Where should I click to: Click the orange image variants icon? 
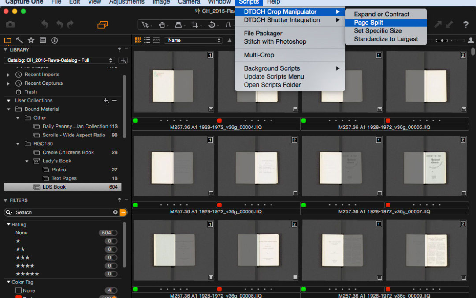coord(102,25)
